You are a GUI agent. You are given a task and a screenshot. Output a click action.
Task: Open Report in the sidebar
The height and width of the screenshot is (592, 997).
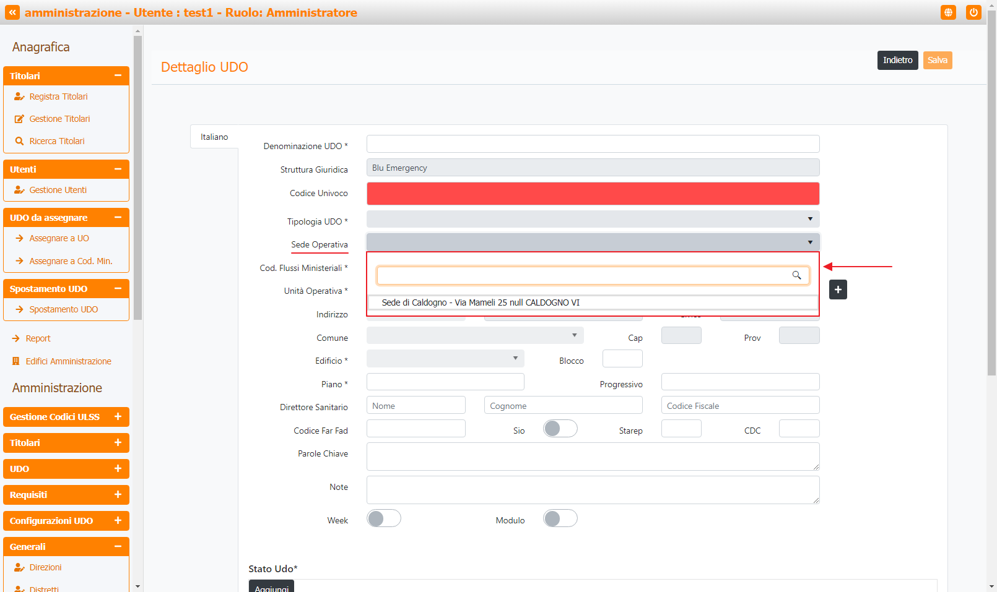tap(38, 338)
